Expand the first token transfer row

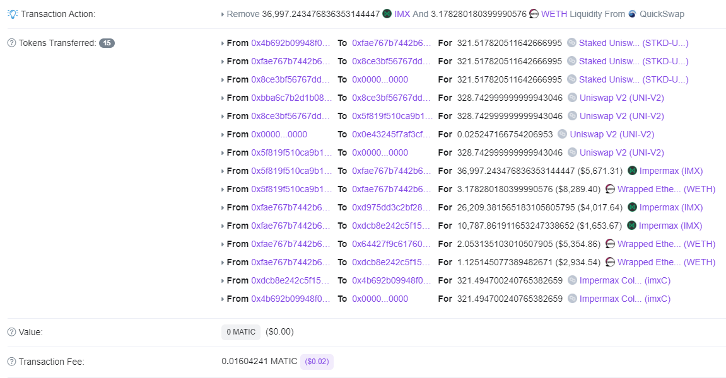click(221, 43)
